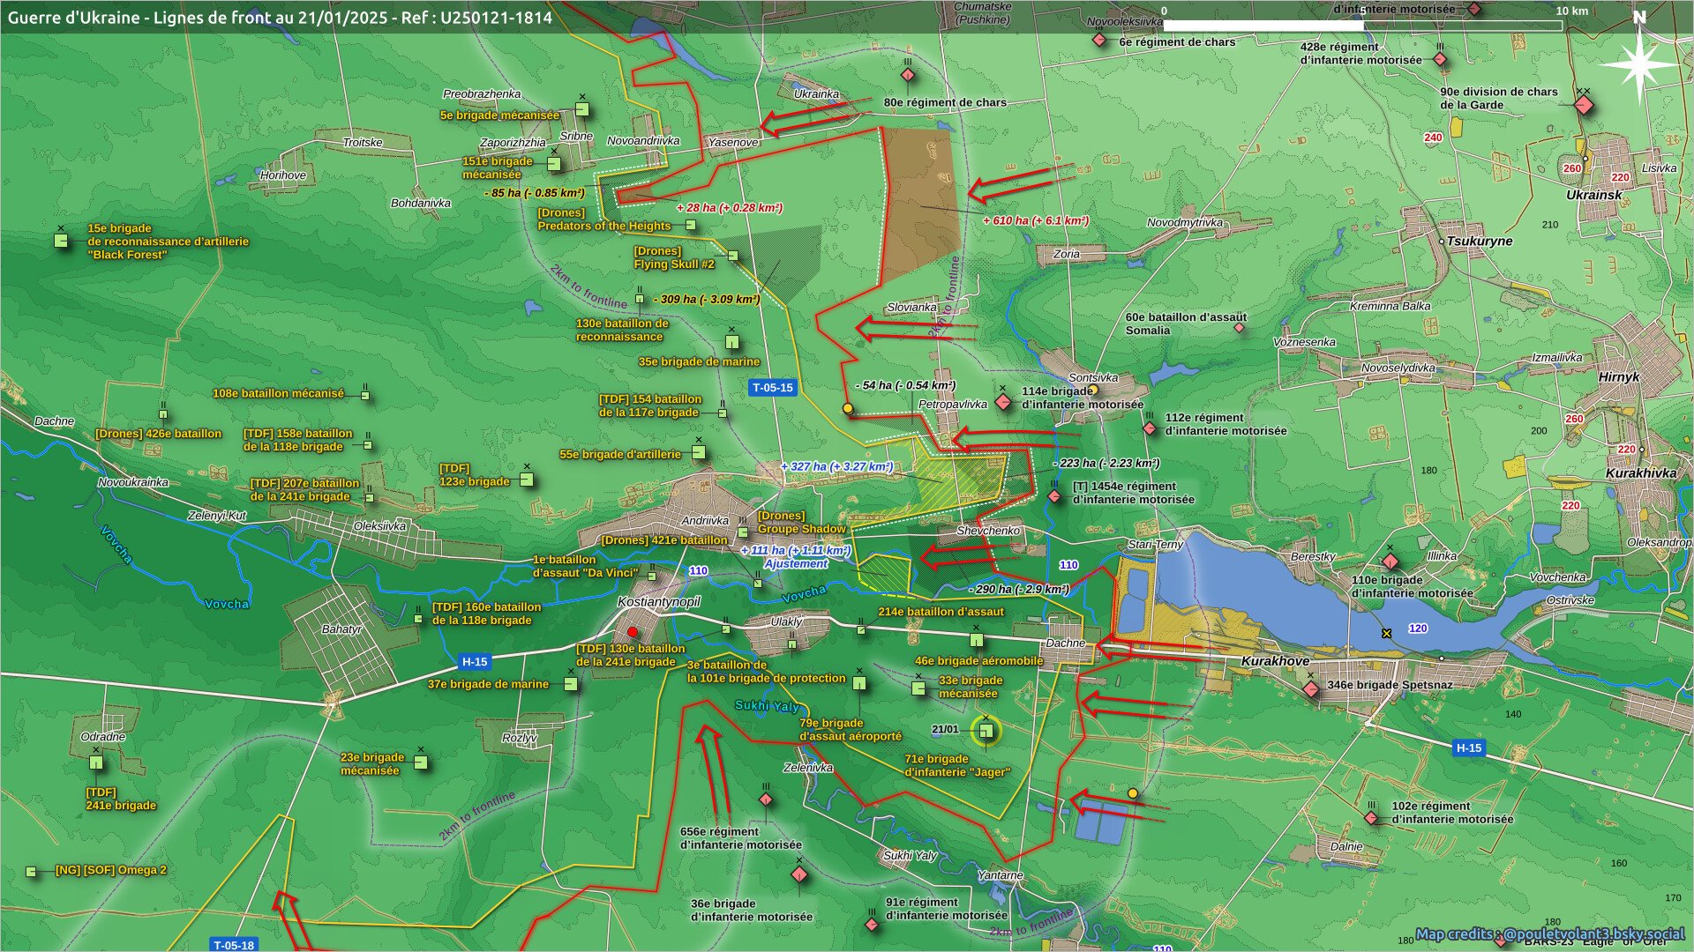Select the circled 21/01 unit marker
Screen dimensions: 1694x952
986,731
